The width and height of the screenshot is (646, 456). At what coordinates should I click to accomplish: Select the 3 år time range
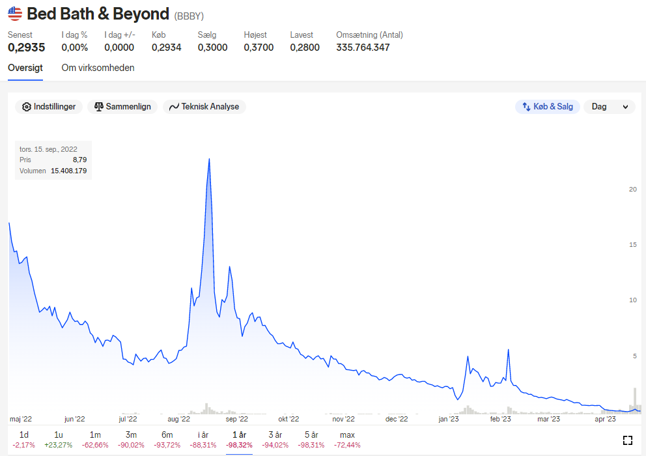[275, 440]
